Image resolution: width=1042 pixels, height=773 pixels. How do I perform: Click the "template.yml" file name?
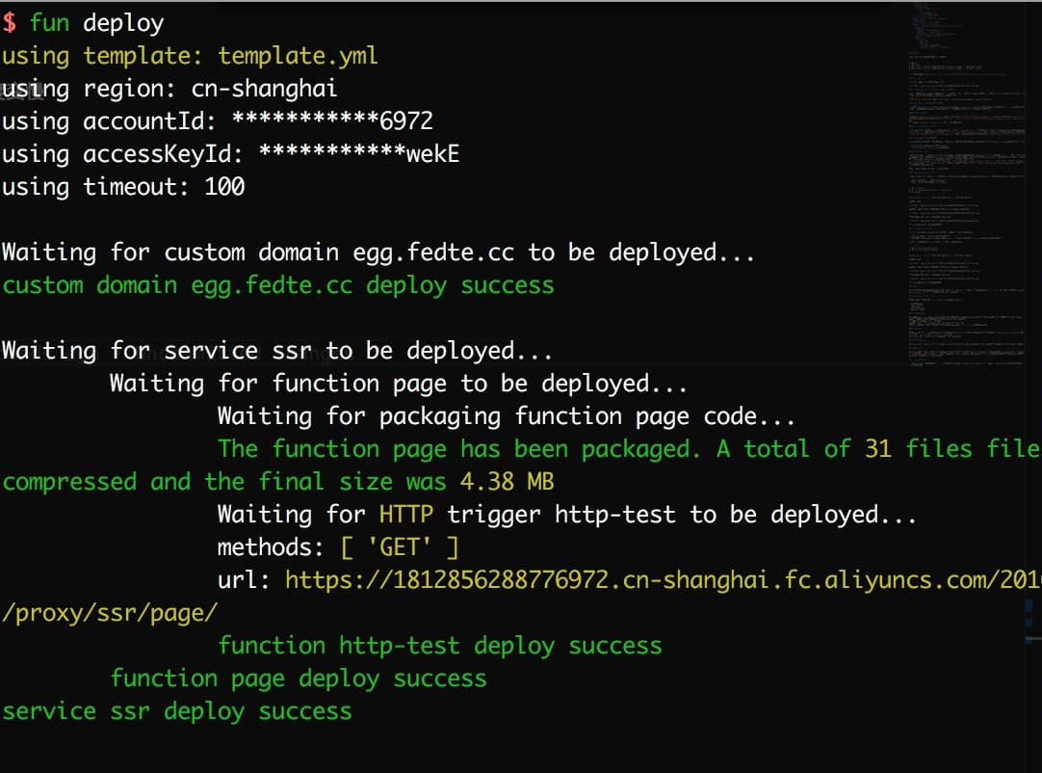[x=298, y=56]
